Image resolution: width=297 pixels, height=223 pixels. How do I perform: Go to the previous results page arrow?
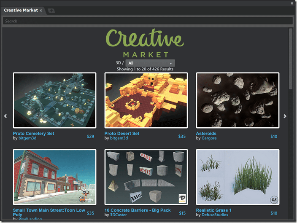click(x=5, y=116)
